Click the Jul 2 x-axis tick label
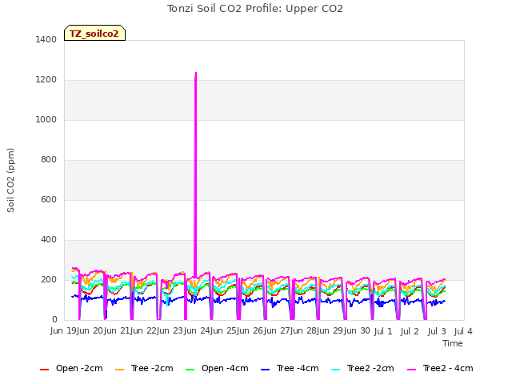512x384 pixels. [x=410, y=331]
